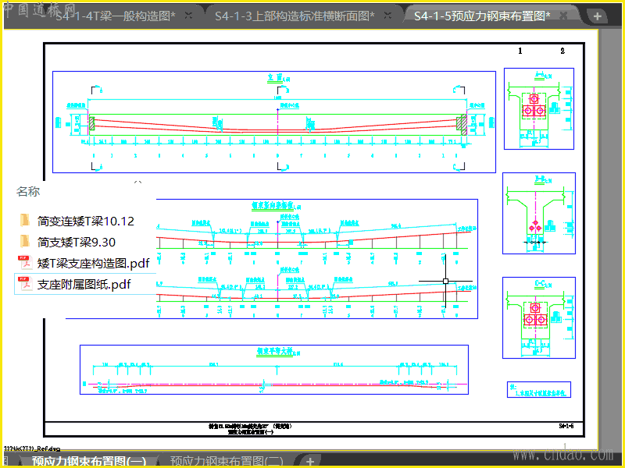Open folder 简变连矮T梁10.12
The height and width of the screenshot is (468, 625).
click(x=86, y=221)
